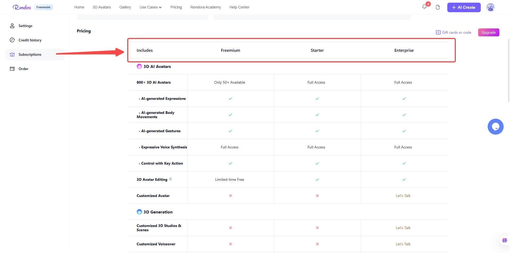Click the Settings person icon
This screenshot has width=510, height=253.
pos(12,26)
